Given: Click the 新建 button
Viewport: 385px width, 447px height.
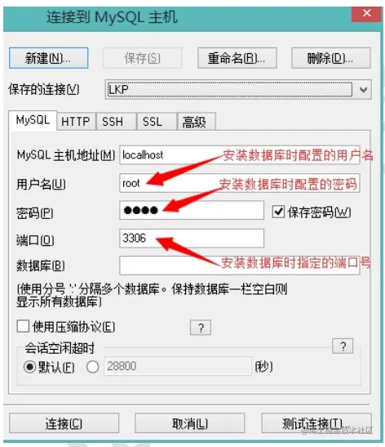Looking at the screenshot, I should [49, 58].
